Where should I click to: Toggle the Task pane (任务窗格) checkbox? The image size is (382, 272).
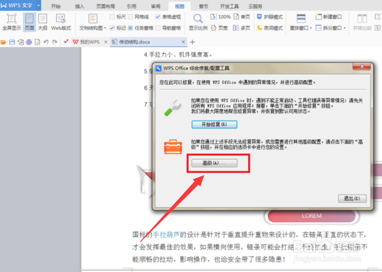(131, 28)
